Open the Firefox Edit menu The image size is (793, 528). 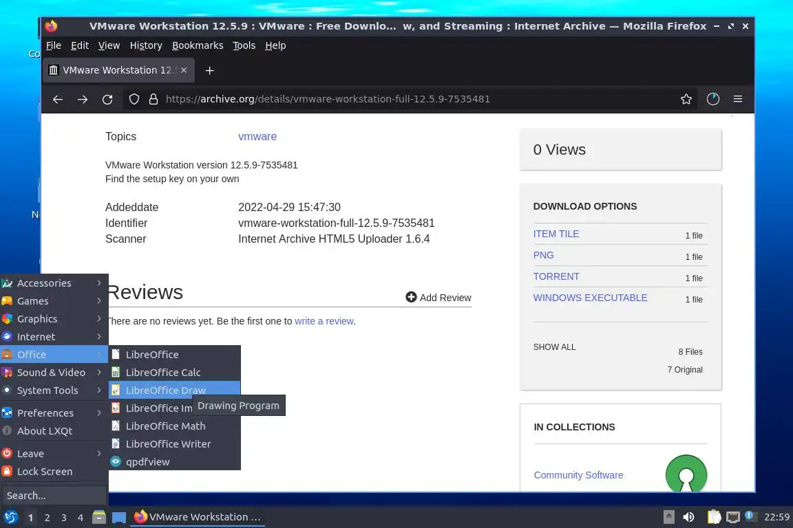pyautogui.click(x=80, y=45)
